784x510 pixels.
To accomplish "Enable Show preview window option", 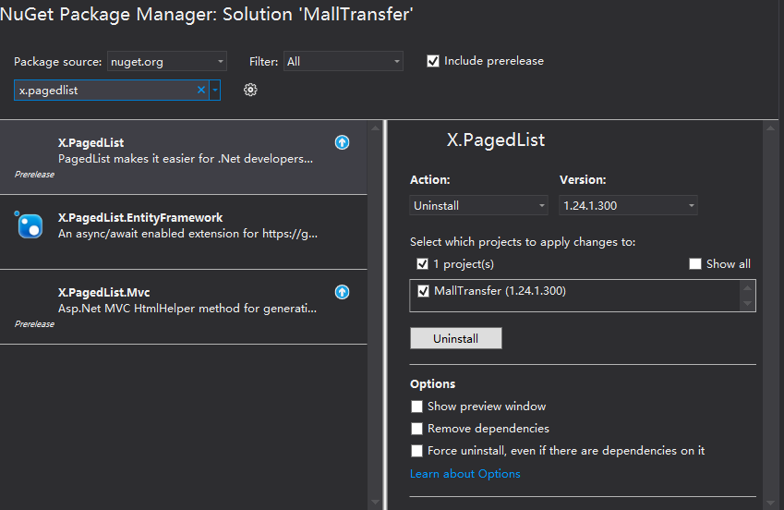I will click(x=416, y=407).
